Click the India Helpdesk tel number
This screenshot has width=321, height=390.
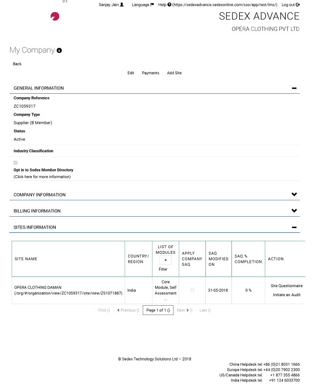pyautogui.click(x=284, y=380)
